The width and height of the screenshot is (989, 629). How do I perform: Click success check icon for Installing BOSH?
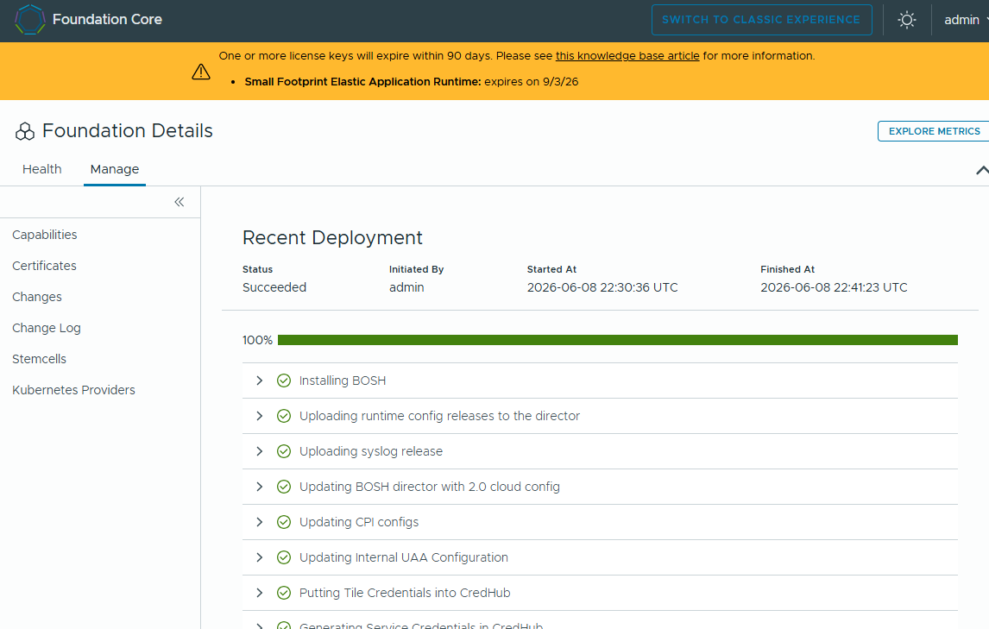284,381
